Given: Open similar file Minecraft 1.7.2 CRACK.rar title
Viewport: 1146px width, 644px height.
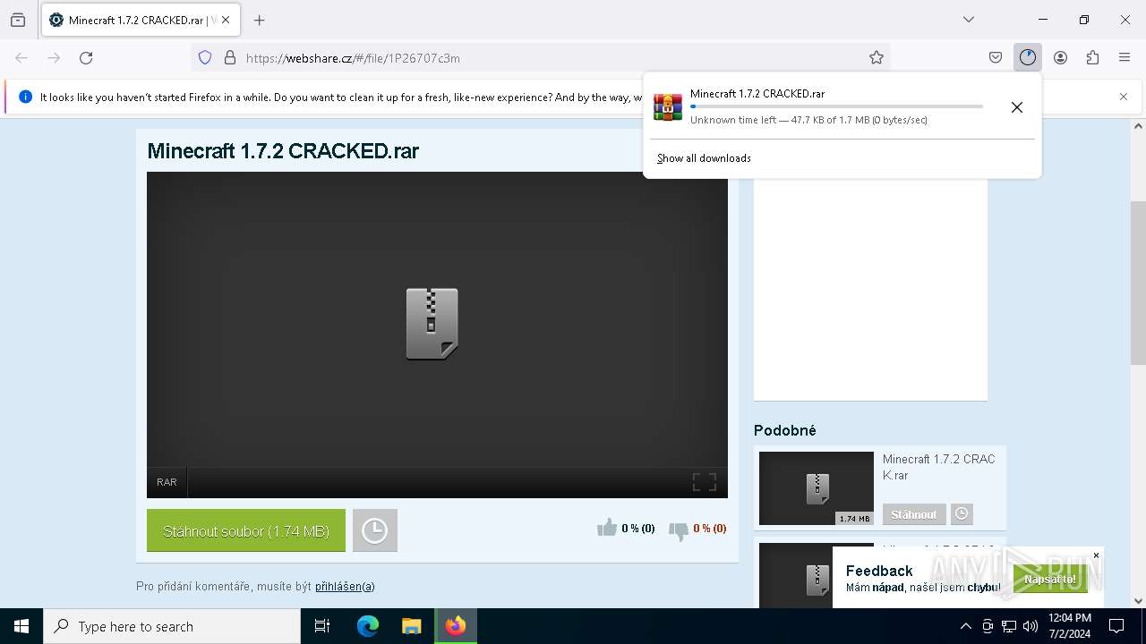Looking at the screenshot, I should (x=939, y=467).
